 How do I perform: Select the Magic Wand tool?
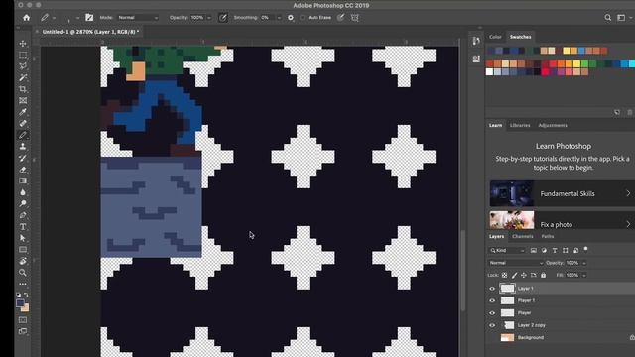23,77
